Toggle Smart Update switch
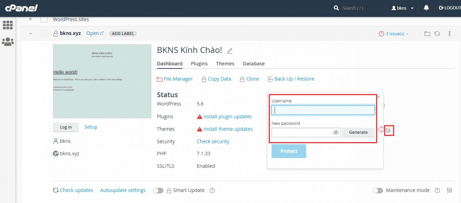This screenshot has width=461, height=203. [158, 190]
